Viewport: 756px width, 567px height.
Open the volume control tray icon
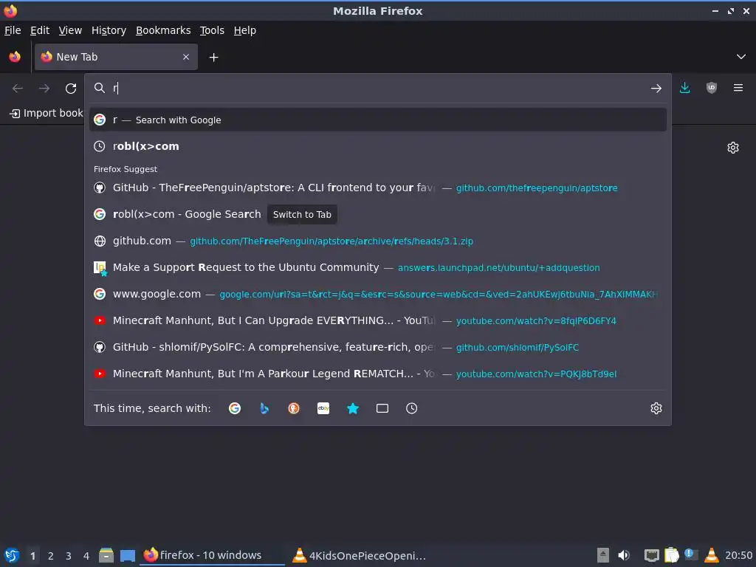(623, 555)
